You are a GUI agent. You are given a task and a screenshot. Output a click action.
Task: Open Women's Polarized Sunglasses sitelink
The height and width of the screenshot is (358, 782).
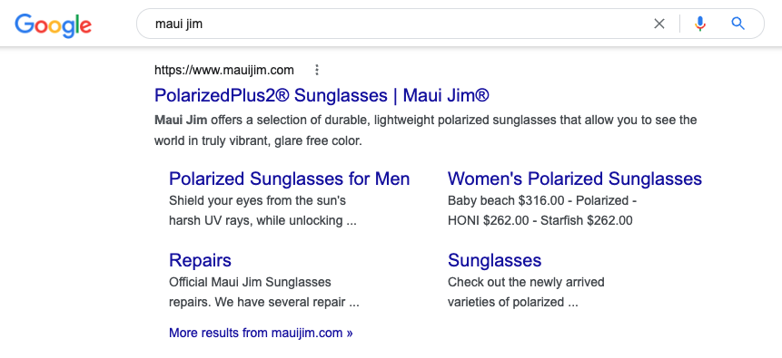(575, 179)
